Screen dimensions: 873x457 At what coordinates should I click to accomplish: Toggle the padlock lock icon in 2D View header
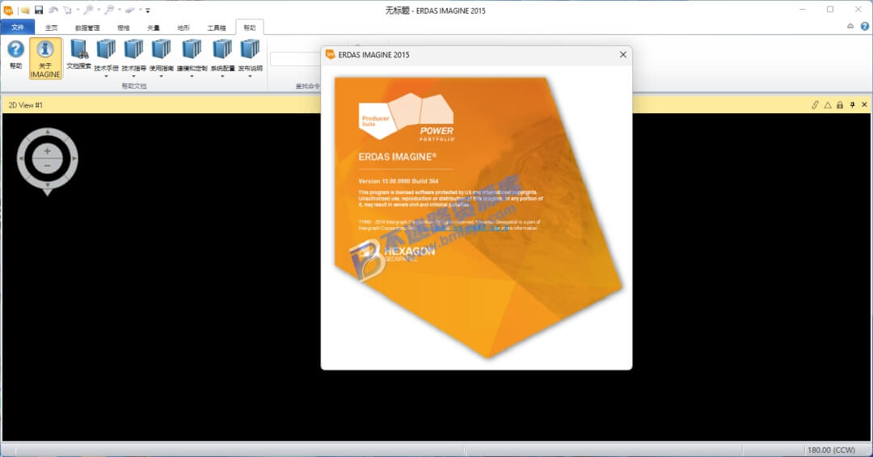(840, 105)
